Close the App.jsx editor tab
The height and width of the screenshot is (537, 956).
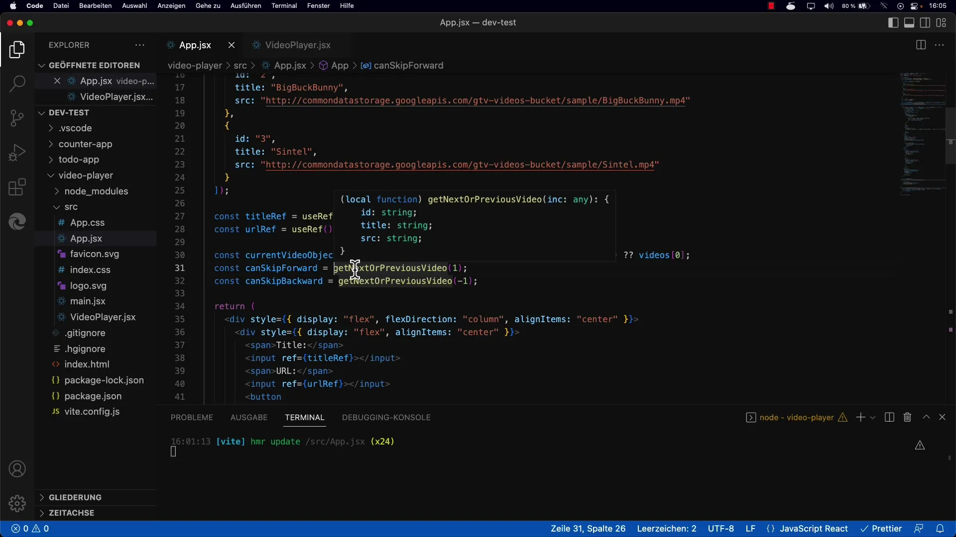tap(232, 45)
